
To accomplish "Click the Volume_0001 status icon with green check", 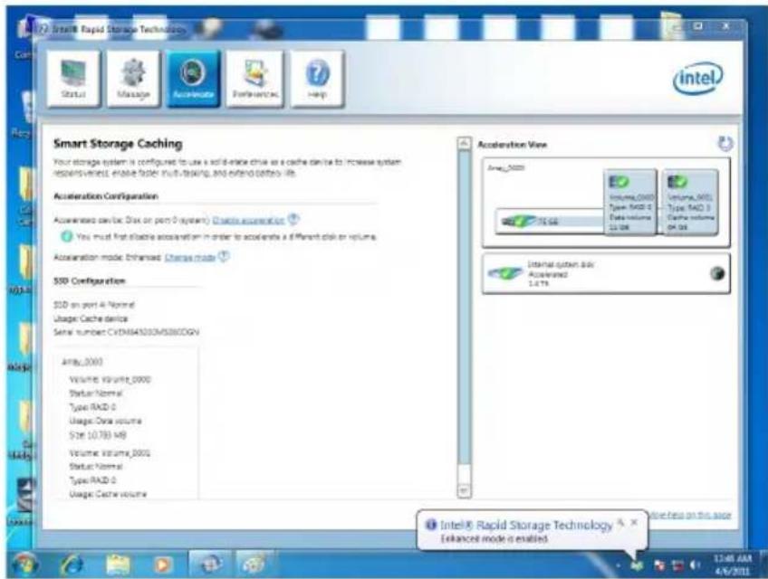I will 677,182.
